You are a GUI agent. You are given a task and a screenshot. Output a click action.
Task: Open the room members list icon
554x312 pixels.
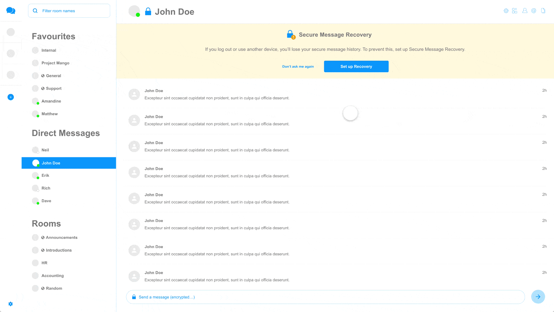524,11
